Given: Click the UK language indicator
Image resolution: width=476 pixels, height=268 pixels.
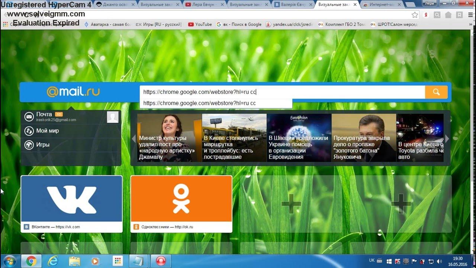Looking at the screenshot, I should tap(372, 261).
